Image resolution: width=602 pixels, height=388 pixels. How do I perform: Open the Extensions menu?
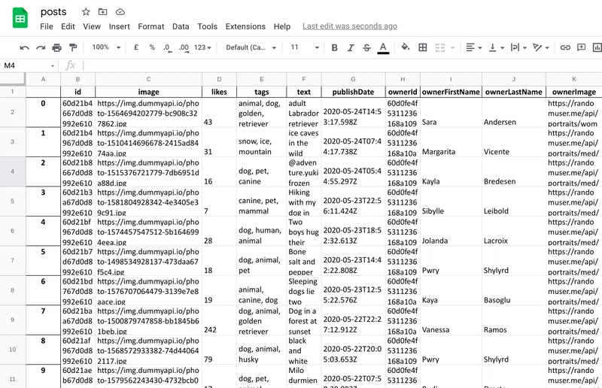point(245,26)
